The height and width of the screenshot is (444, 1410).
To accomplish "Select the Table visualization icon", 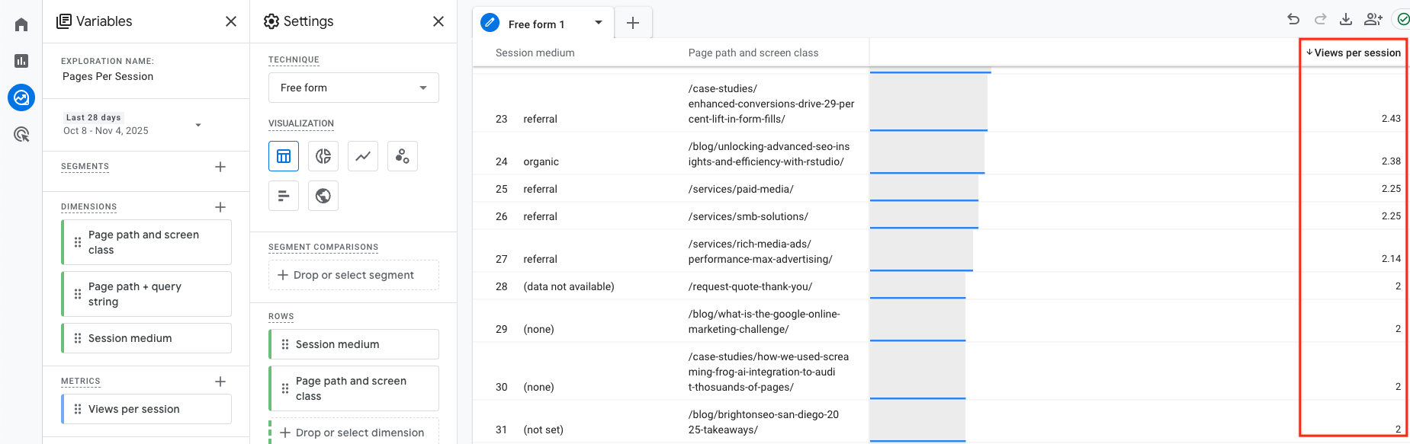I will 284,156.
